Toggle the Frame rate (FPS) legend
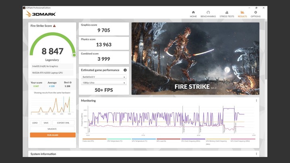The width and height of the screenshot is (290, 163). 94,140
